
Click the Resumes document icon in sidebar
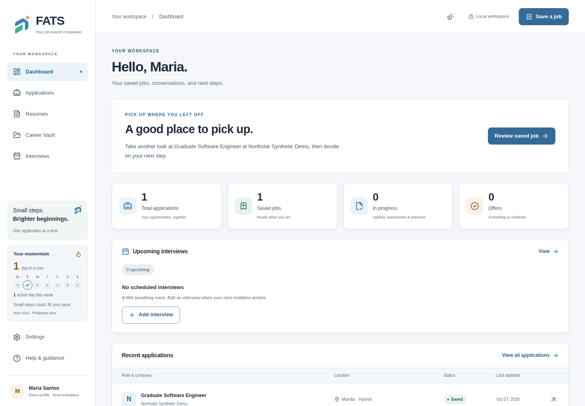[17, 114]
